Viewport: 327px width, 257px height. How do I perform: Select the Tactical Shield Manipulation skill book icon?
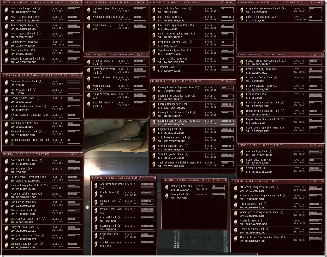tap(154, 164)
